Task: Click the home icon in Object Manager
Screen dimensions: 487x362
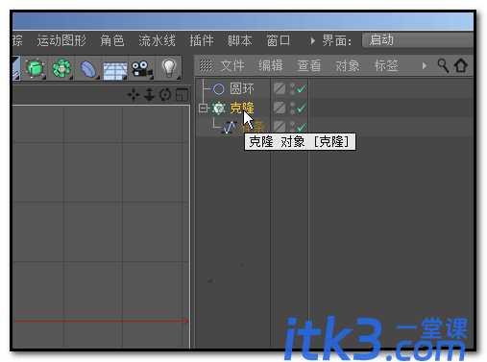Action: click(x=461, y=65)
